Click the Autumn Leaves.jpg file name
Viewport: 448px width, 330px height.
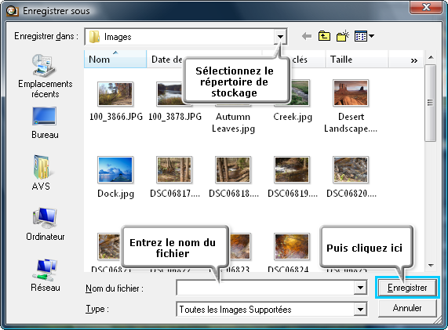point(233,122)
